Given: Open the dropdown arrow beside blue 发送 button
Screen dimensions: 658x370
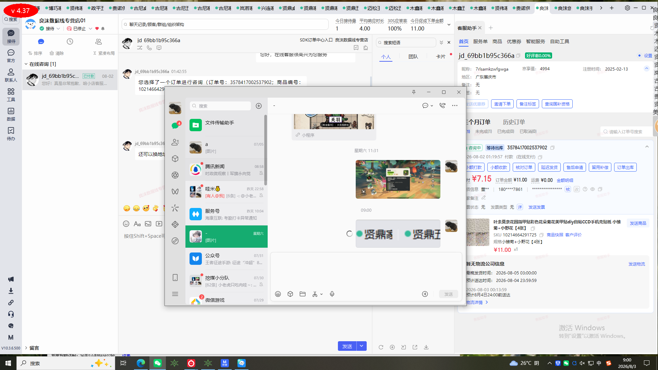Looking at the screenshot, I should [362, 346].
